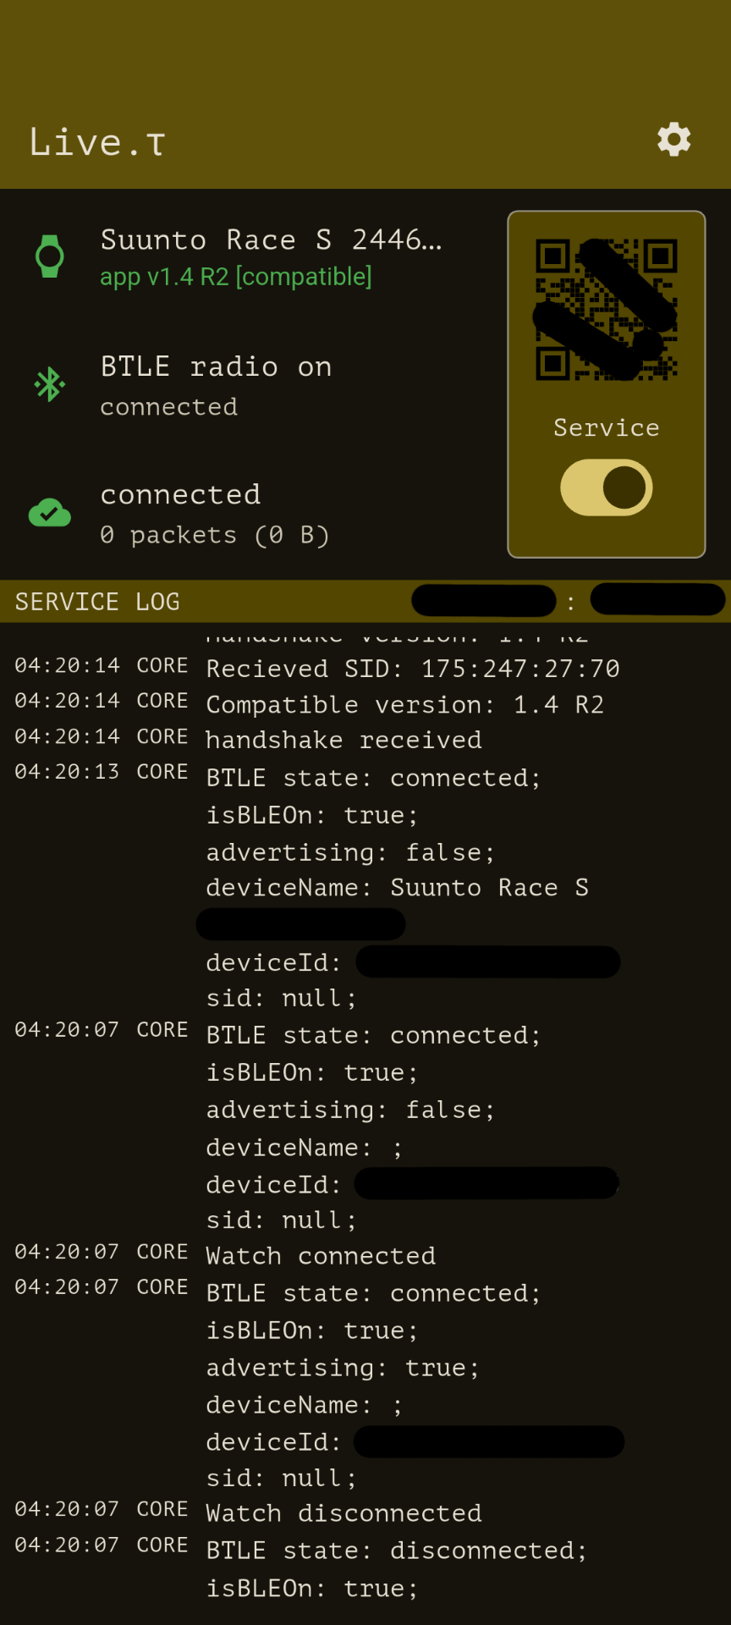Screen dimensions: 731x1625
Task: Toggle the Service switch off
Action: click(x=607, y=487)
